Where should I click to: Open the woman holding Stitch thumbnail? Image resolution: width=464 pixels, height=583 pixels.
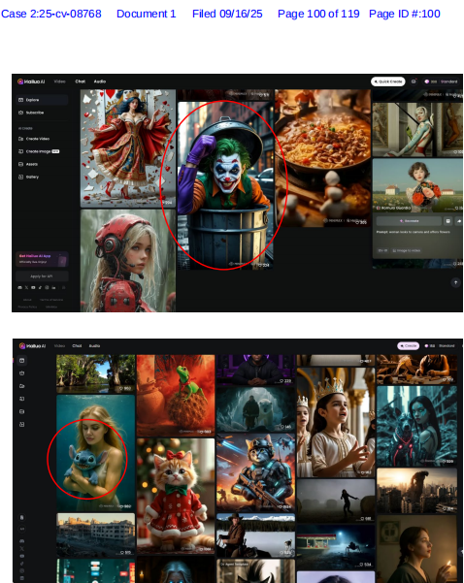coord(96,453)
